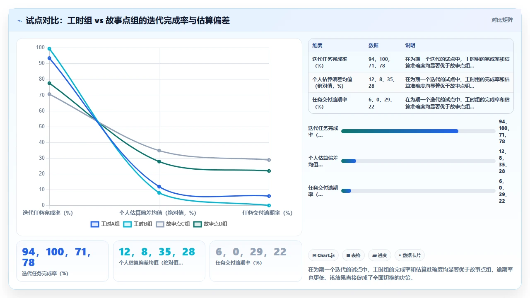This screenshot has height=298, width=530.
Task: Open the 对比矩阵 label in the header
Action: point(502,20)
